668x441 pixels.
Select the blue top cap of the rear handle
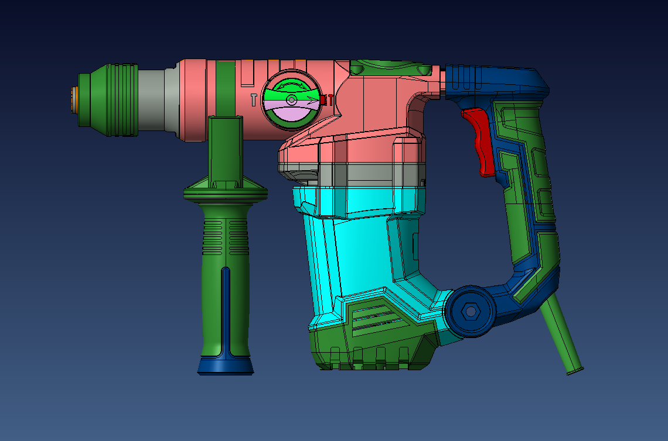pos(496,82)
